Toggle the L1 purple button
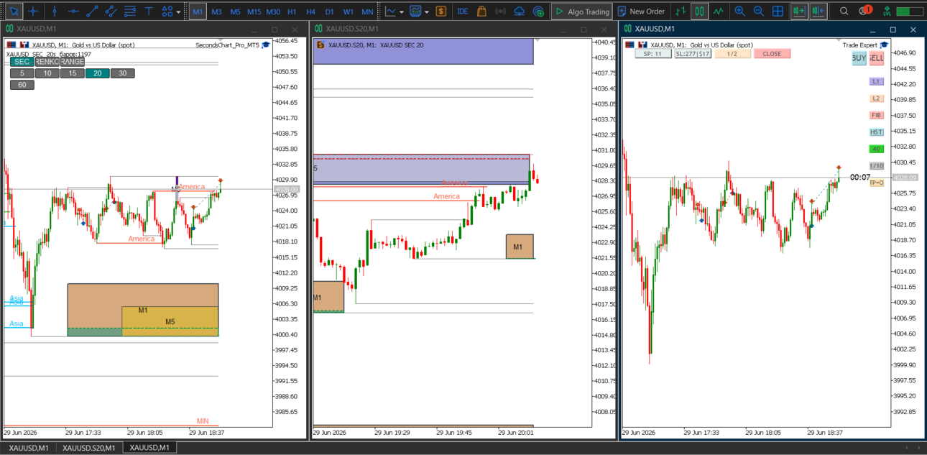 (x=876, y=82)
